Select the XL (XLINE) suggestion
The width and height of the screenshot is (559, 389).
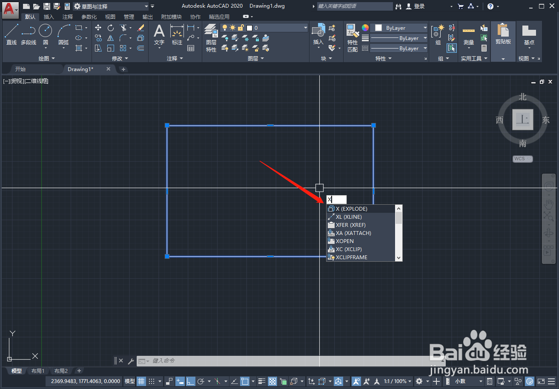[361, 217]
